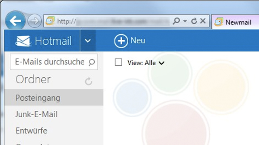Tick the select all messages checkbox

click(119, 62)
